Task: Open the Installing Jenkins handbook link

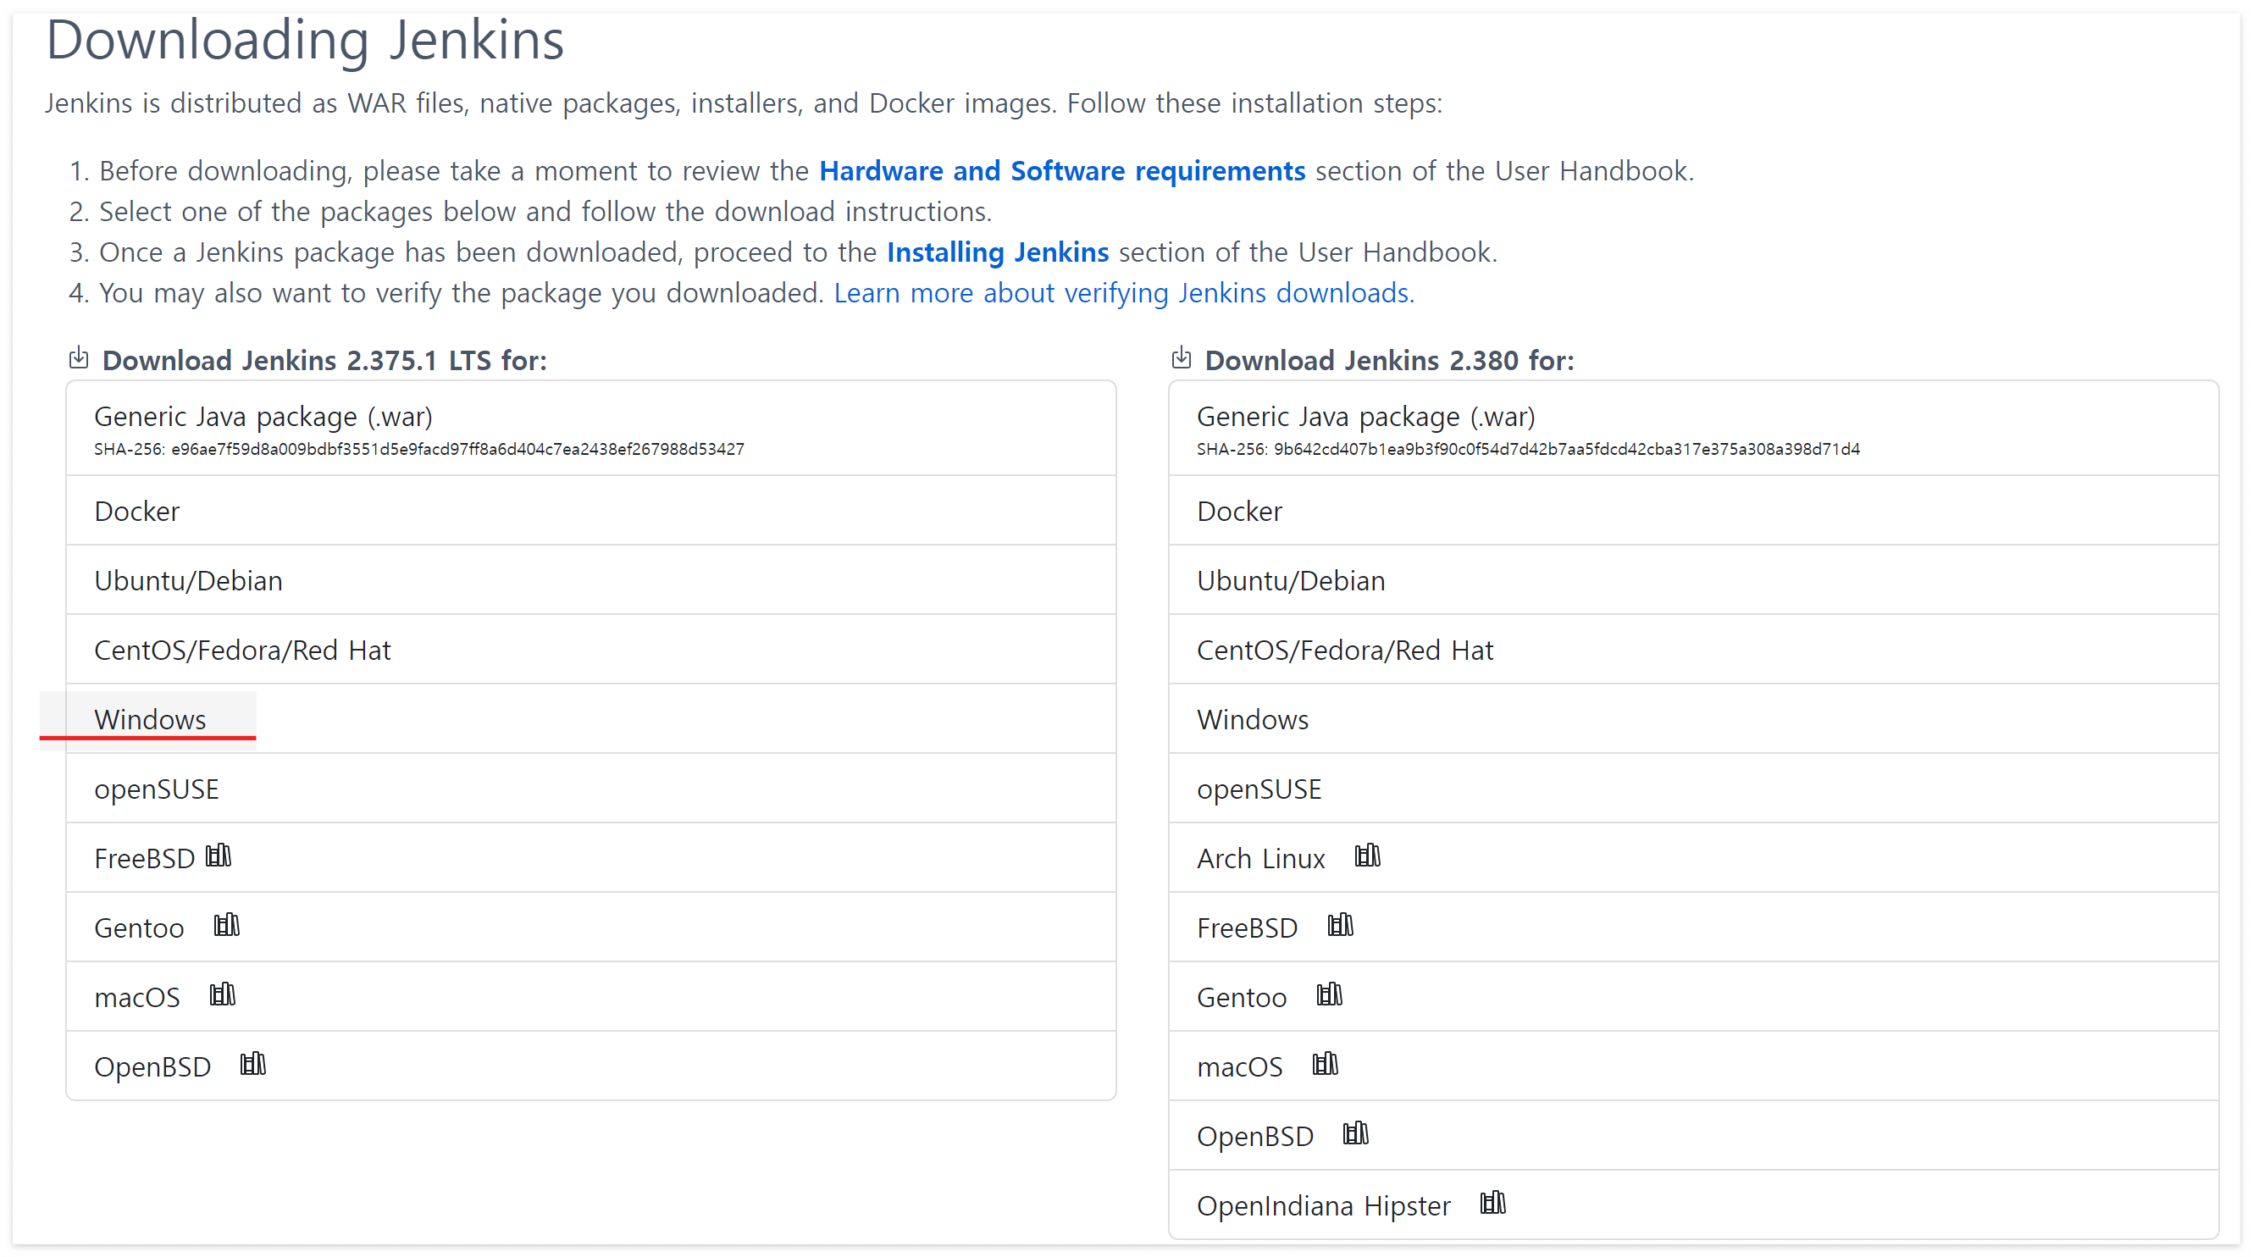Action: tap(997, 252)
